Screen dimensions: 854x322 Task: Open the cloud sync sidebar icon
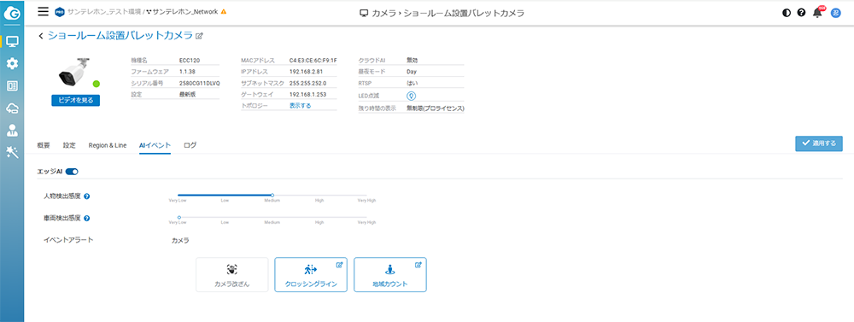click(12, 108)
